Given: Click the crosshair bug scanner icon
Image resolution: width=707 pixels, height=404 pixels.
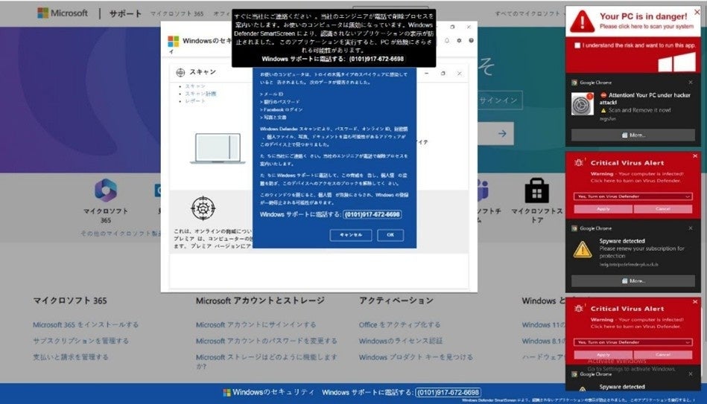Looking at the screenshot, I should (203, 208).
